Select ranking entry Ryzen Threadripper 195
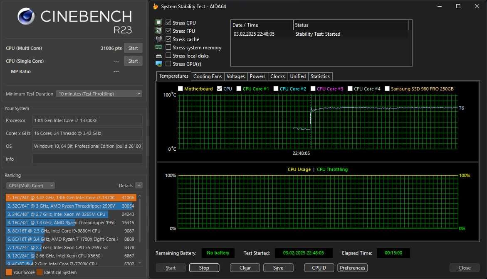The image size is (487, 279). pos(71,223)
